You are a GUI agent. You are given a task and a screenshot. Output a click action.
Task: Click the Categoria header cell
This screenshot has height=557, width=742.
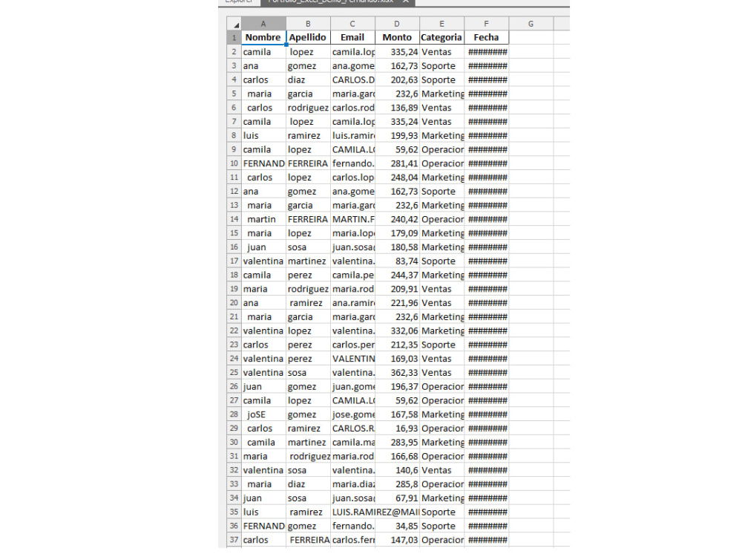(441, 37)
